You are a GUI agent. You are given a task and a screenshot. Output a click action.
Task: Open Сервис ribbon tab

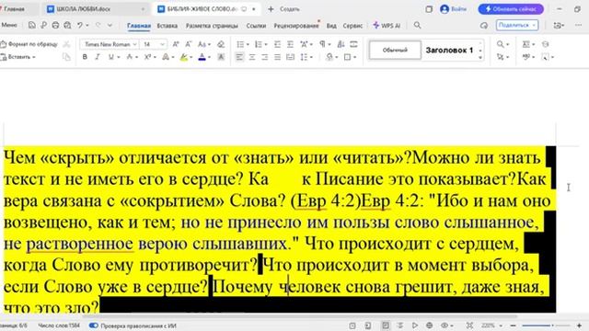coord(352,26)
